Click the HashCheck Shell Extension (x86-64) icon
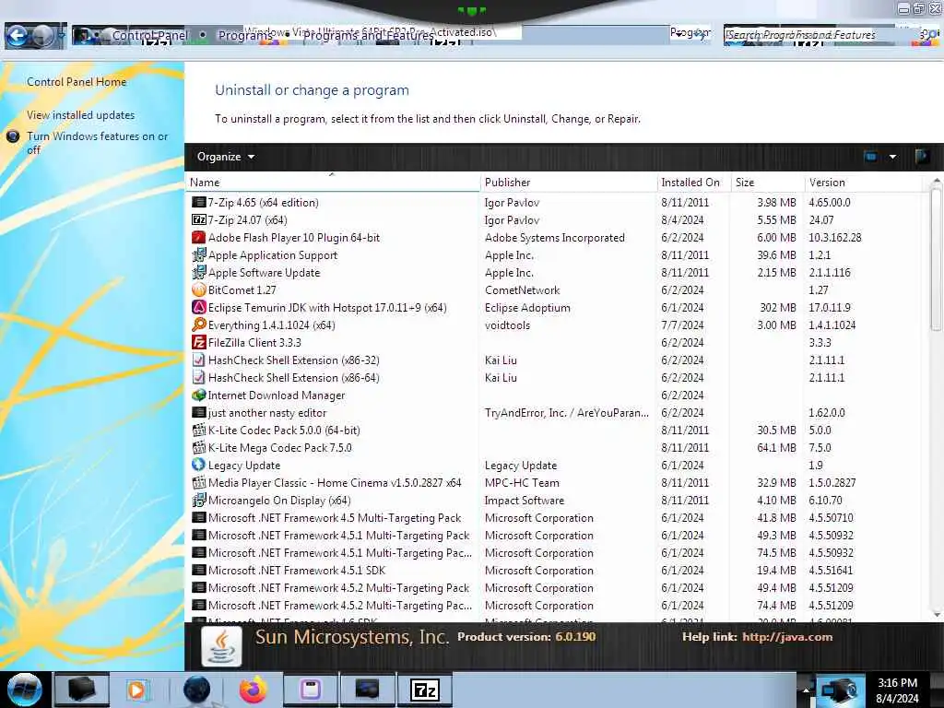Viewport: 944px width, 708px height. (199, 377)
